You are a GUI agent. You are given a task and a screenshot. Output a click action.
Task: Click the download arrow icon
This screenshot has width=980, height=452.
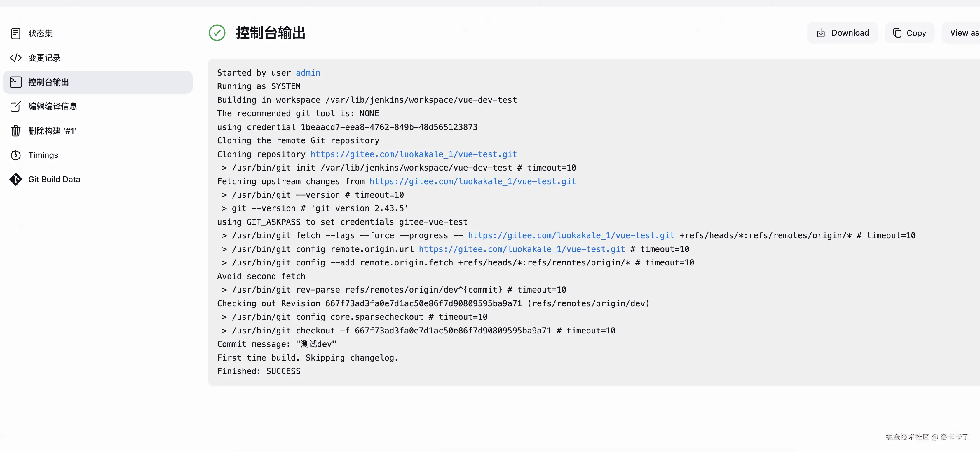821,33
